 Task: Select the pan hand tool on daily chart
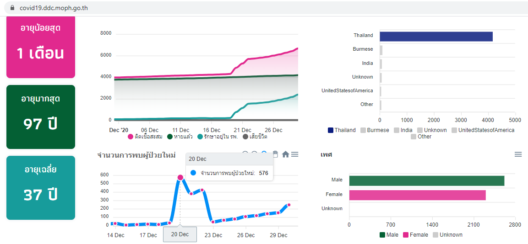(275, 154)
